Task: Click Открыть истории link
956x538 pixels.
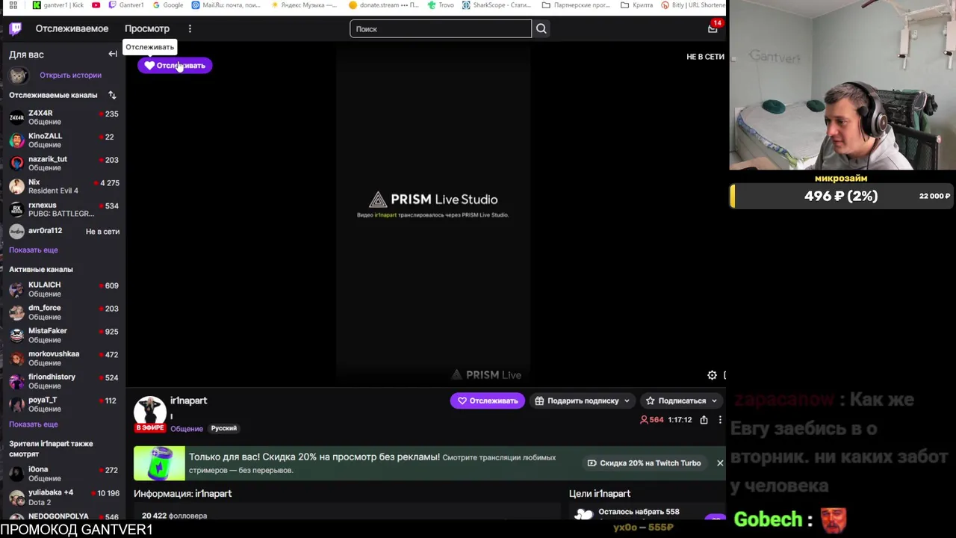Action: coord(70,75)
